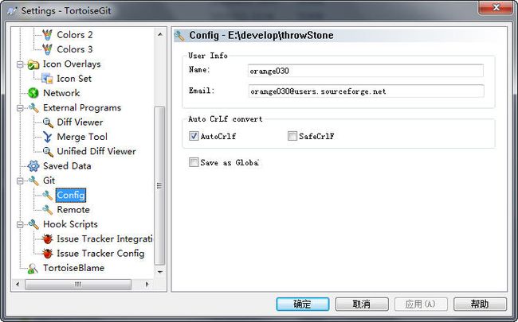
Task: Click the Hook Scripts wrench icon
Action: point(33,224)
